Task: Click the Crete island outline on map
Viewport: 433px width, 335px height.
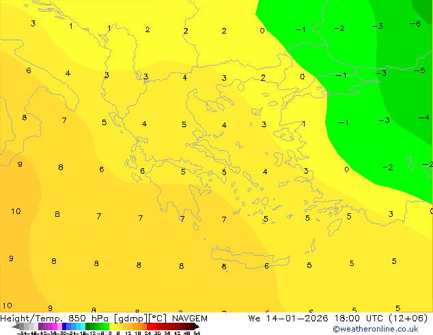Action: [250, 256]
